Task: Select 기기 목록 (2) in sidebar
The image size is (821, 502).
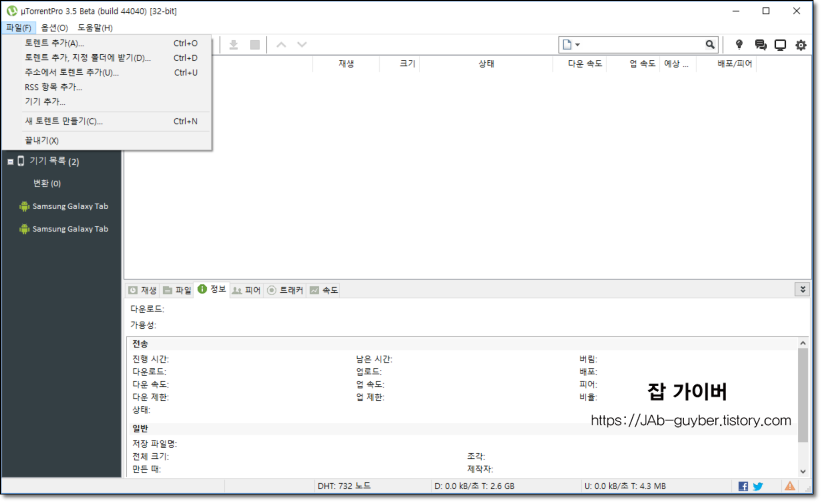Action: [x=54, y=161]
